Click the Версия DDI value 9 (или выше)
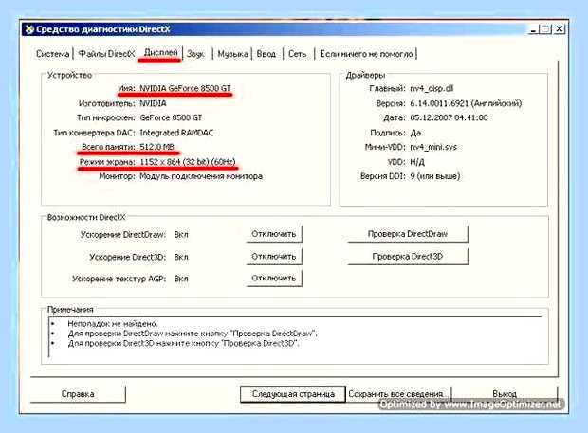 pos(435,176)
